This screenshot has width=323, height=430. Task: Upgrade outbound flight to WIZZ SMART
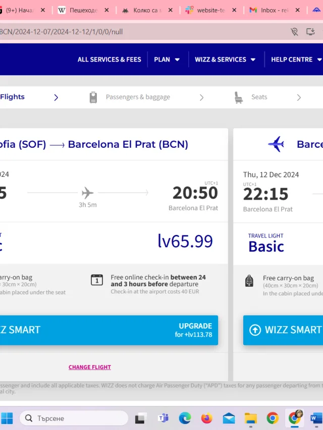click(x=109, y=330)
